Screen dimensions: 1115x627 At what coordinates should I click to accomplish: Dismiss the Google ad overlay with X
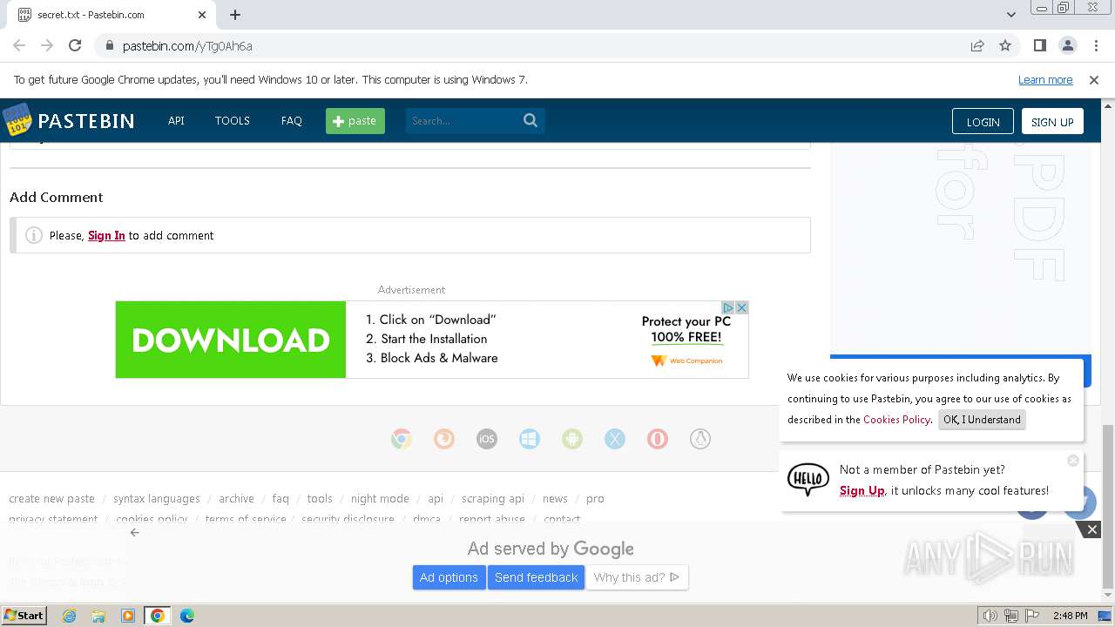point(1091,529)
